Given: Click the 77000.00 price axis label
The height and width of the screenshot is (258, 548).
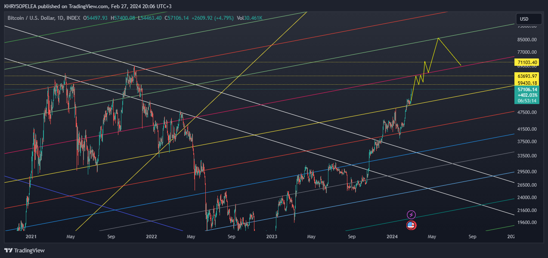Looking at the screenshot, I should [527, 52].
